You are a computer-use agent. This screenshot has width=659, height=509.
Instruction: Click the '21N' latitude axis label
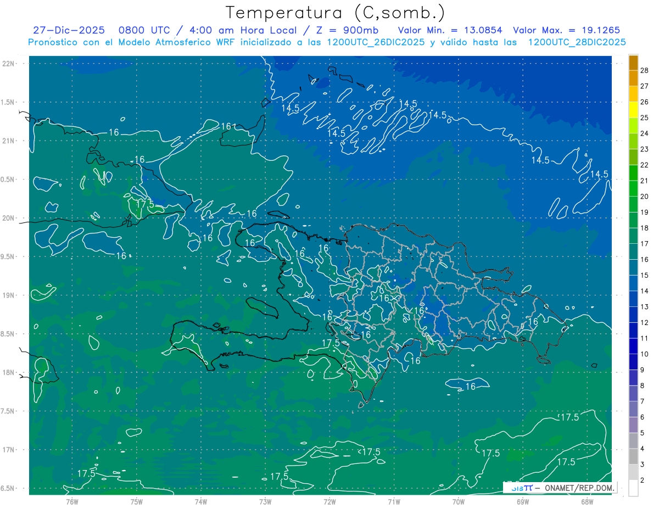[9, 141]
